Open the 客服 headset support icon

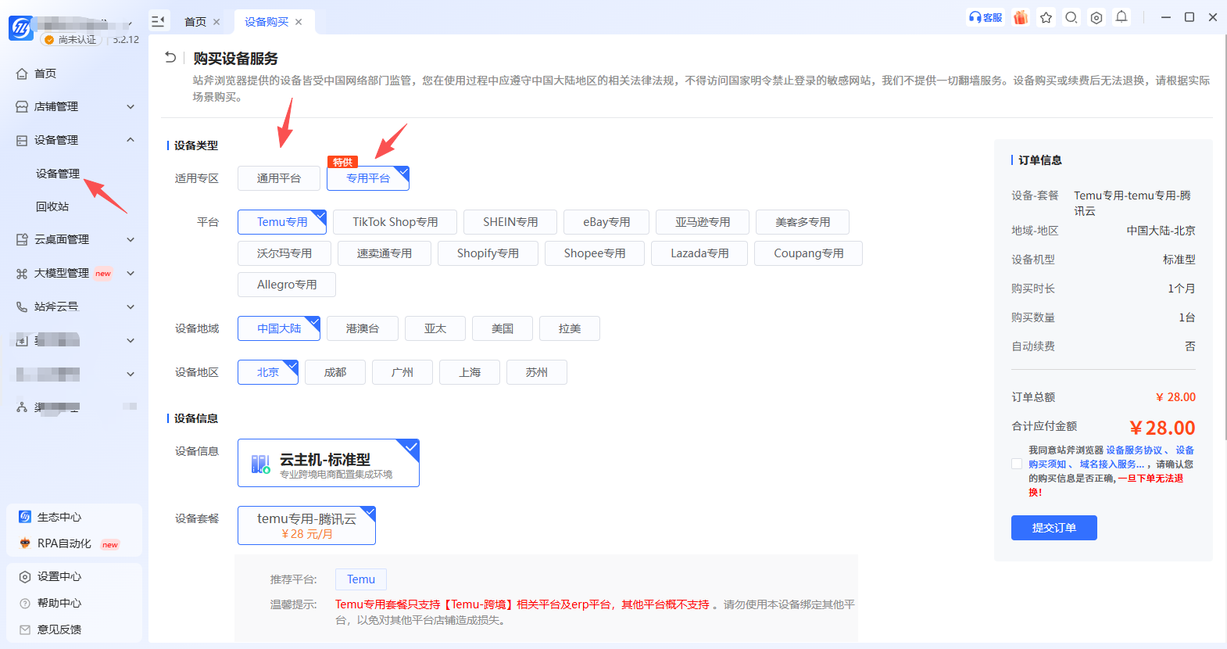(x=985, y=17)
